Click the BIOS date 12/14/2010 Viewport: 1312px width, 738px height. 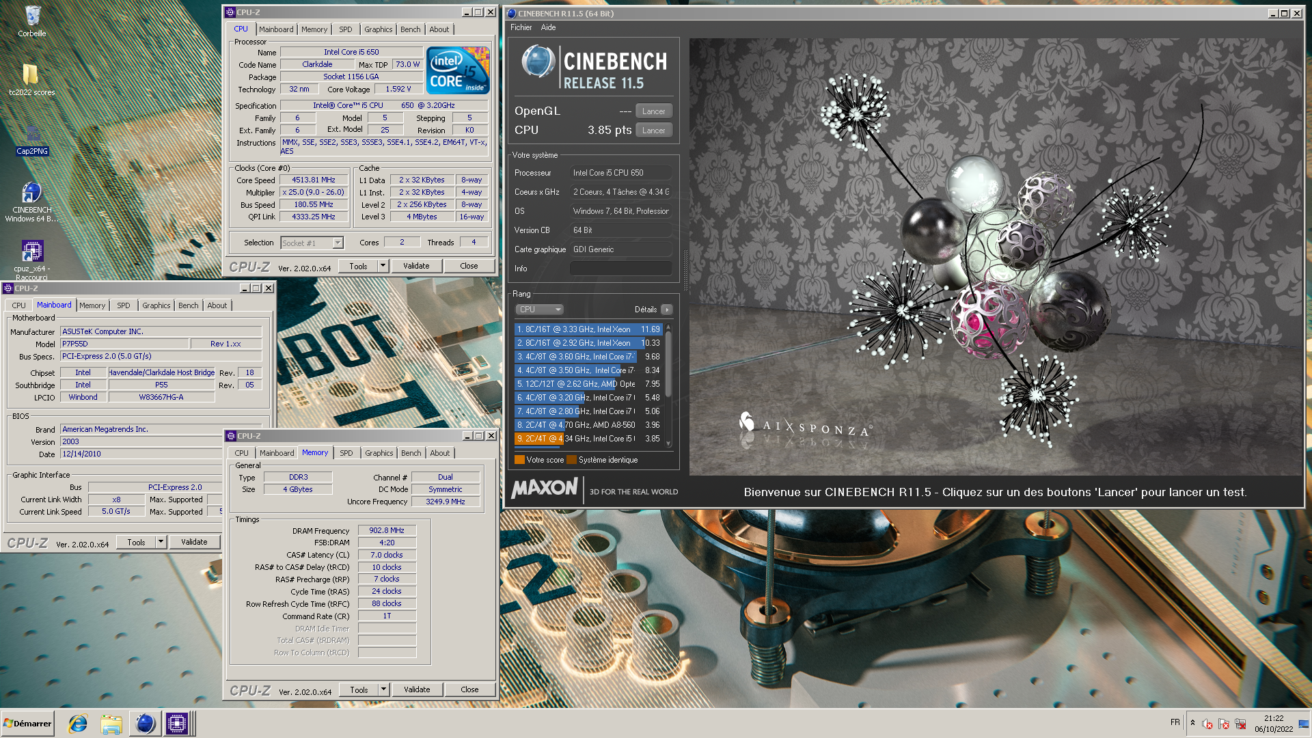coord(141,454)
